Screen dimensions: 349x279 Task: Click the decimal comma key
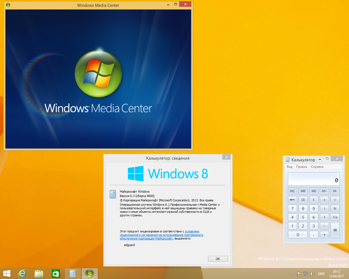(x=314, y=235)
